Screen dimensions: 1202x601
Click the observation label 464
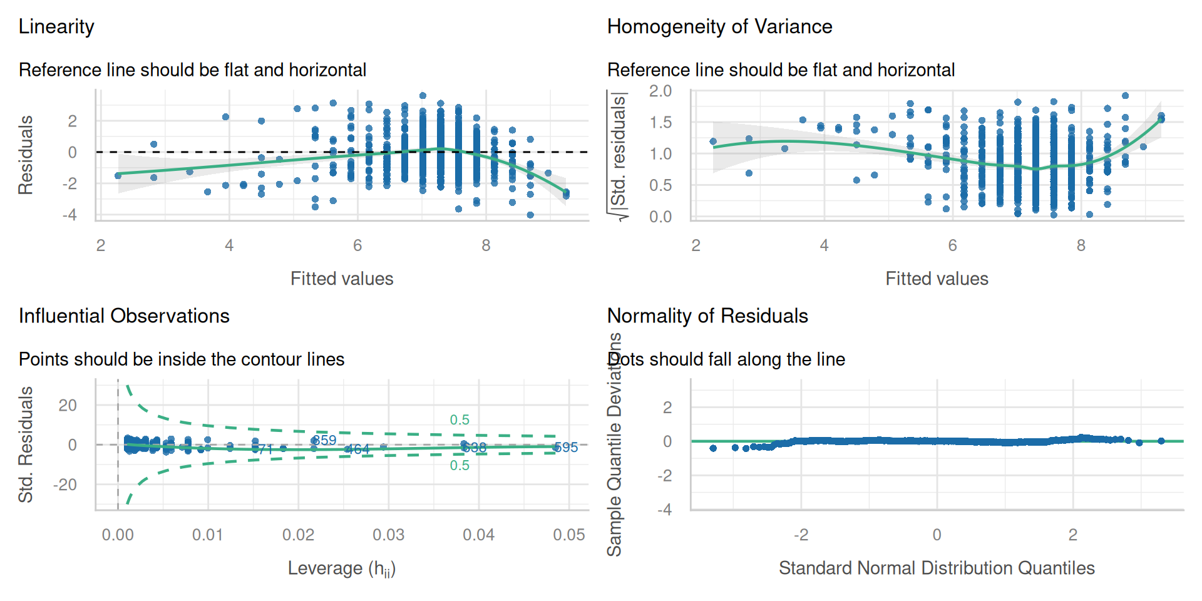357,449
